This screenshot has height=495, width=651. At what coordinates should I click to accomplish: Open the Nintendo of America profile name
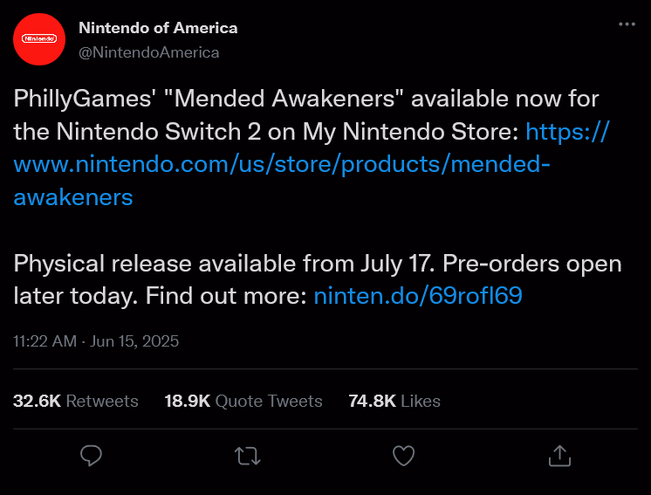pyautogui.click(x=158, y=28)
